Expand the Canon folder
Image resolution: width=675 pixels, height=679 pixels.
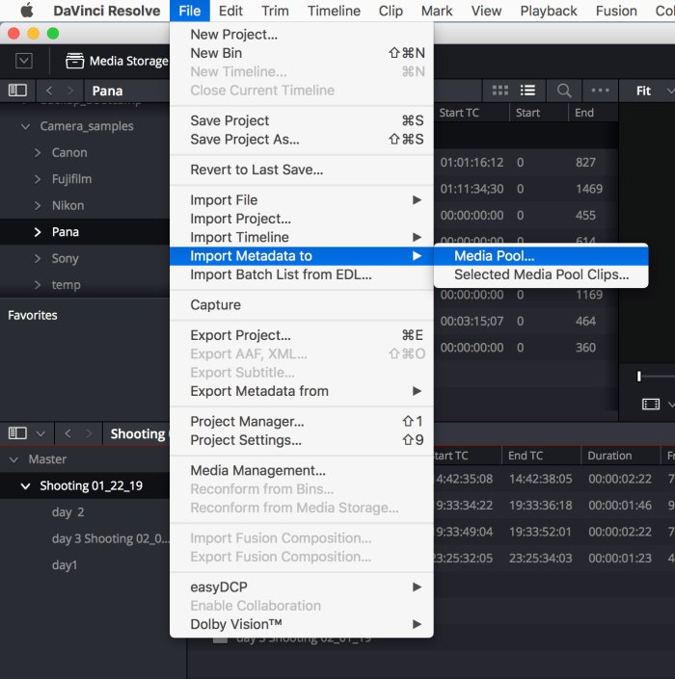pyautogui.click(x=38, y=153)
